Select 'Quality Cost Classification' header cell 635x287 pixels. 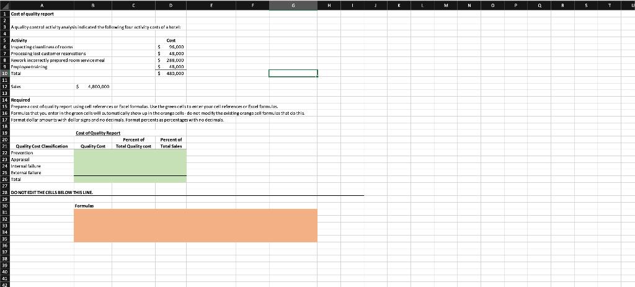(42, 146)
